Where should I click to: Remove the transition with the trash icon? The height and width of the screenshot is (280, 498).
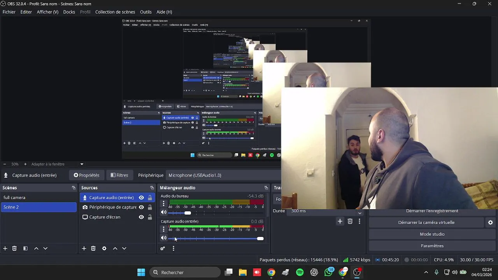tap(350, 221)
